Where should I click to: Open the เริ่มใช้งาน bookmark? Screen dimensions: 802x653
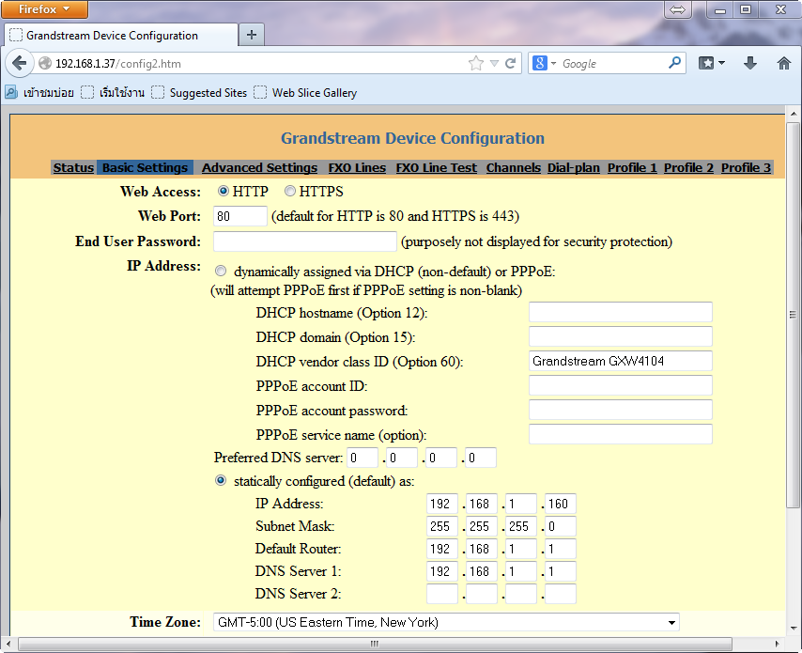(113, 93)
